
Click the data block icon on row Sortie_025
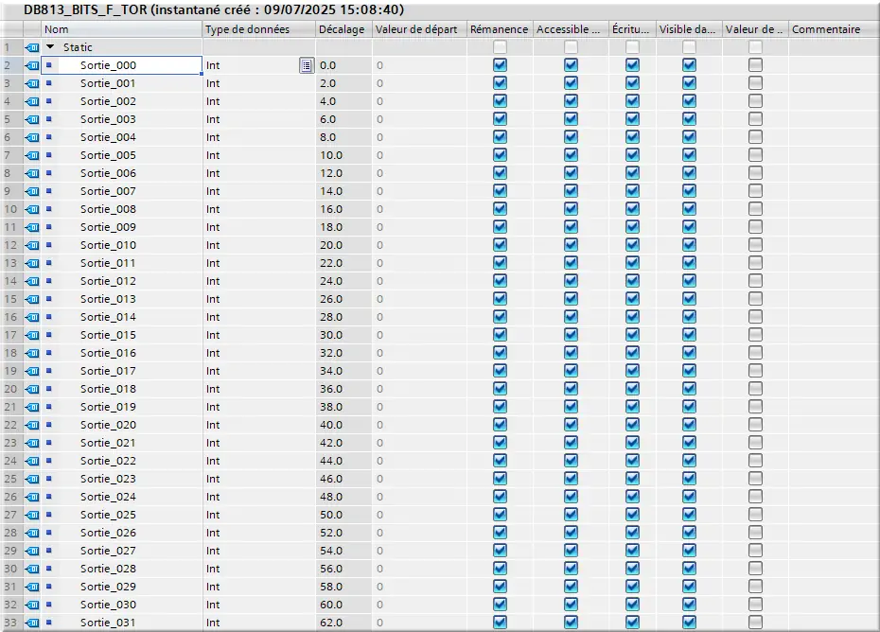pyautogui.click(x=32, y=515)
